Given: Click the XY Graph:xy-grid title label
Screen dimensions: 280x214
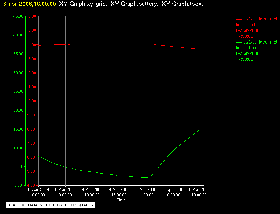Looking at the screenshot, I should [83, 4].
